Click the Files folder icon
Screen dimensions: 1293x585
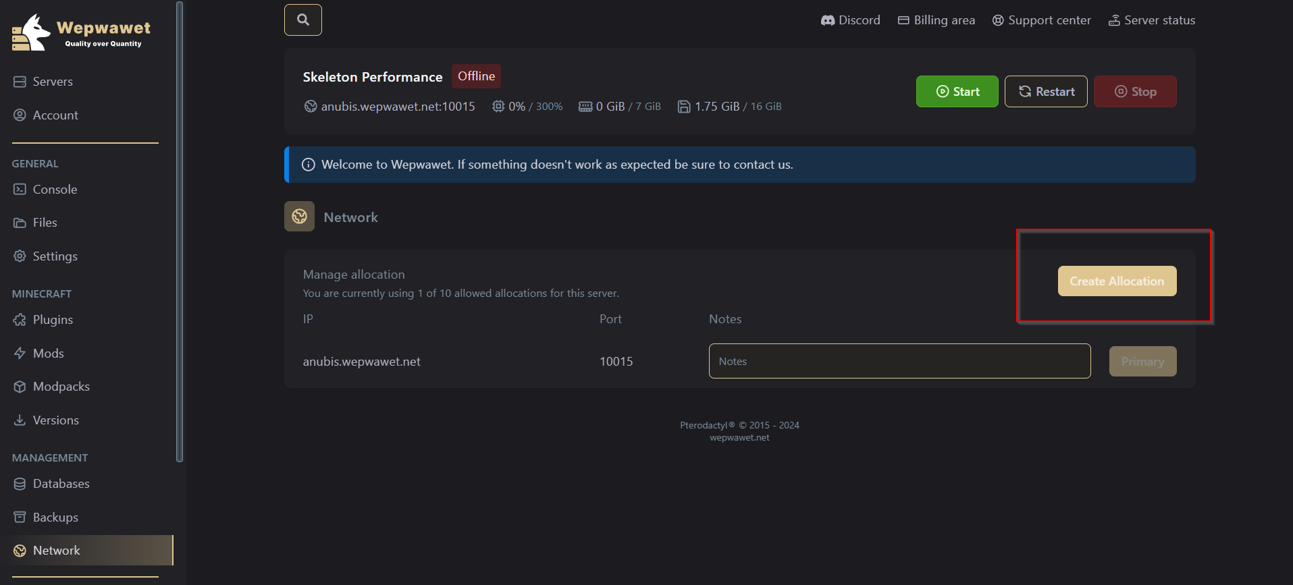20,223
